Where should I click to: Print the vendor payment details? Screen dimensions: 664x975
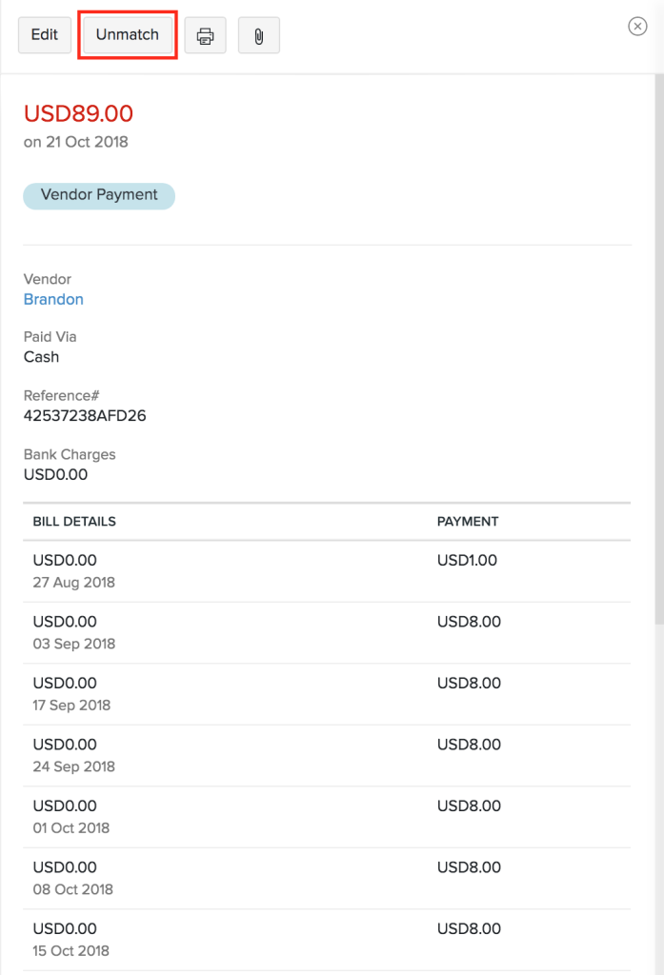point(205,36)
